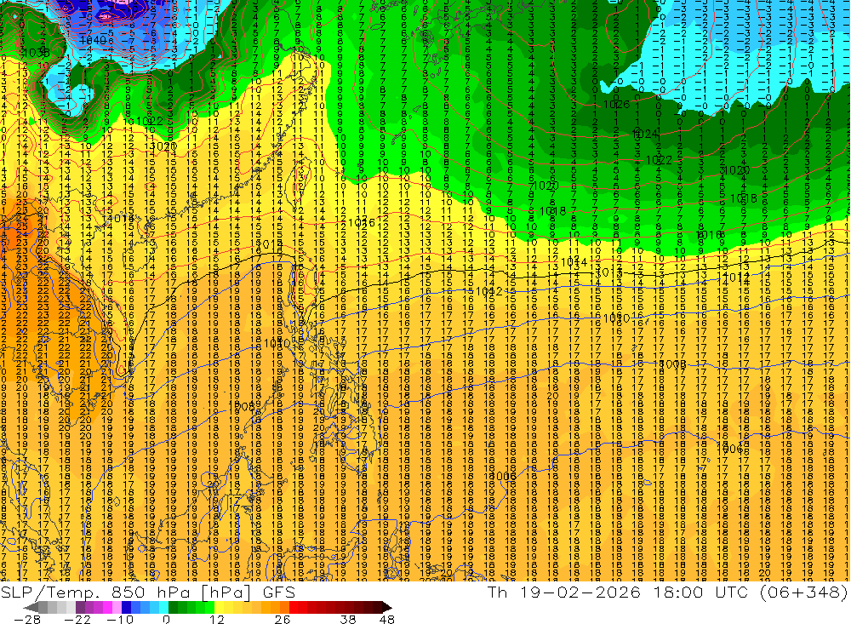
Task: Select the bright red legend swatch
Action: [294, 607]
